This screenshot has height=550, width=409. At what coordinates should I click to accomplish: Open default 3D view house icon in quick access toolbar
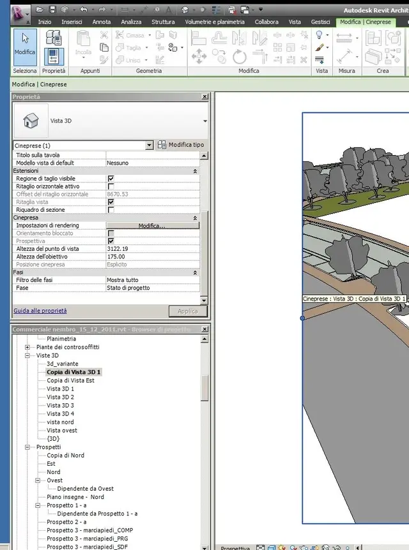point(185,10)
